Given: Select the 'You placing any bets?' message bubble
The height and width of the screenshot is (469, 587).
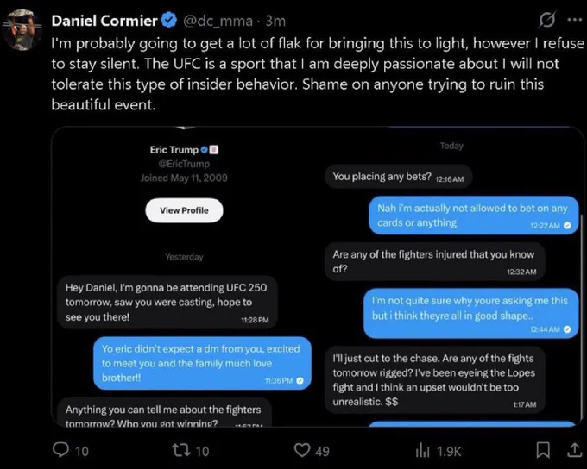Looking at the screenshot, I should pyautogui.click(x=398, y=177).
